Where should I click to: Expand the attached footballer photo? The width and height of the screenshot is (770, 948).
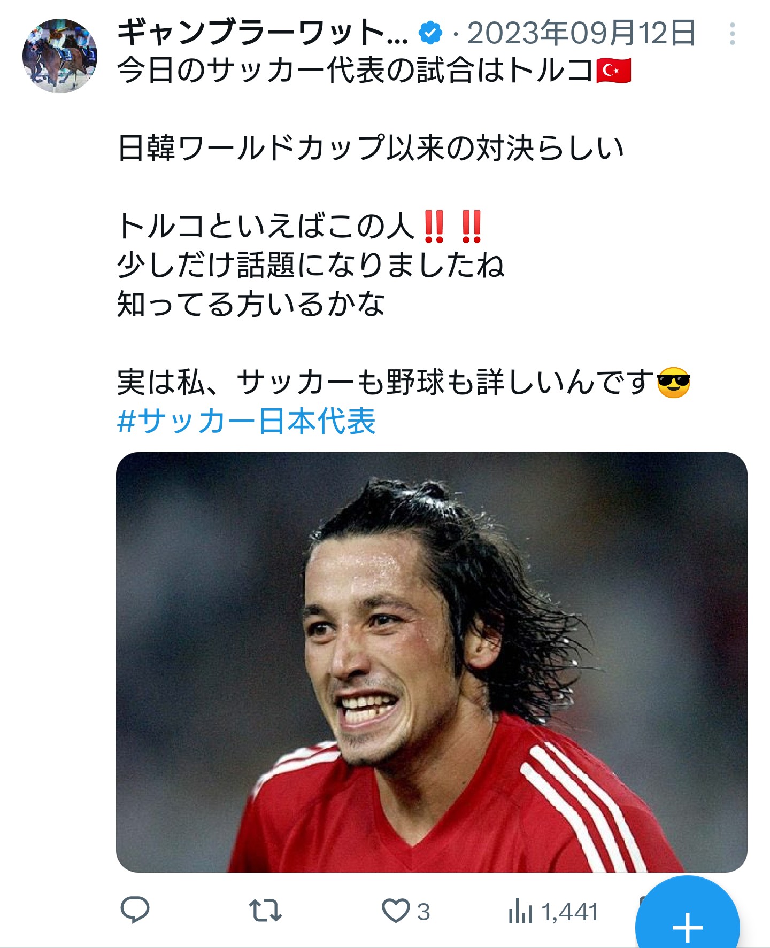pyautogui.click(x=432, y=662)
